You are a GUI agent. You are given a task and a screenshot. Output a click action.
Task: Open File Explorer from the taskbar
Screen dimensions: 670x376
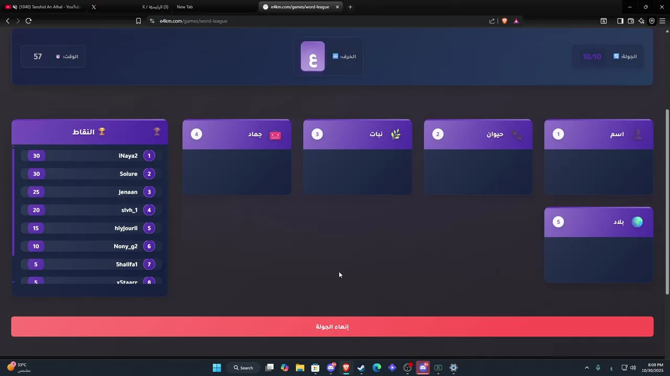coord(300,368)
